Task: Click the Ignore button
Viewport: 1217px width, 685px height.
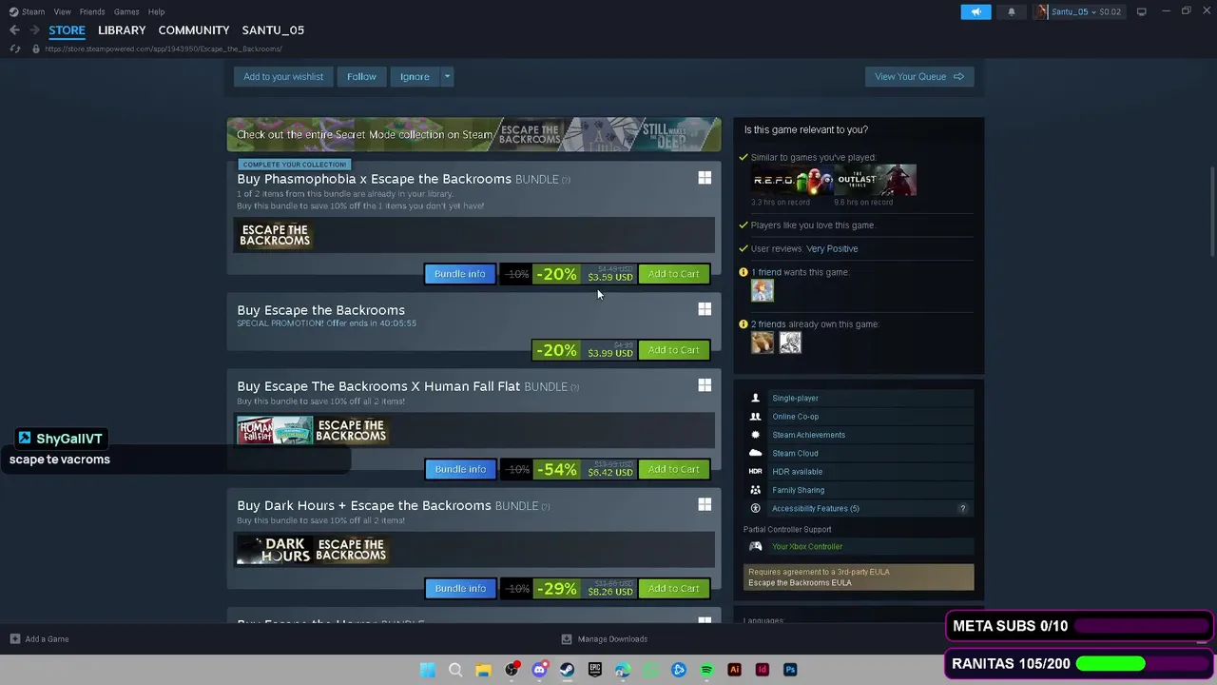Action: pos(415,77)
